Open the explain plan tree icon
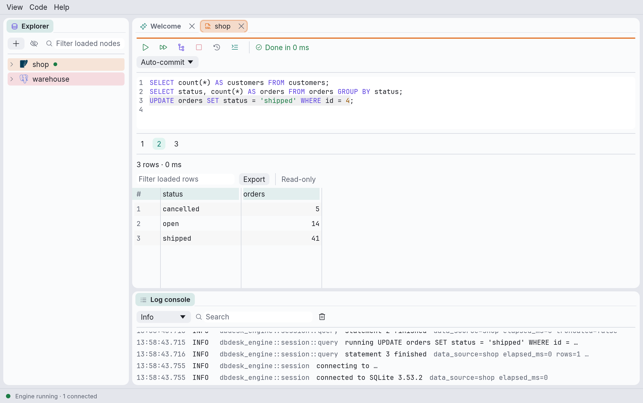Screen dimensions: 643x403 click(x=181, y=47)
